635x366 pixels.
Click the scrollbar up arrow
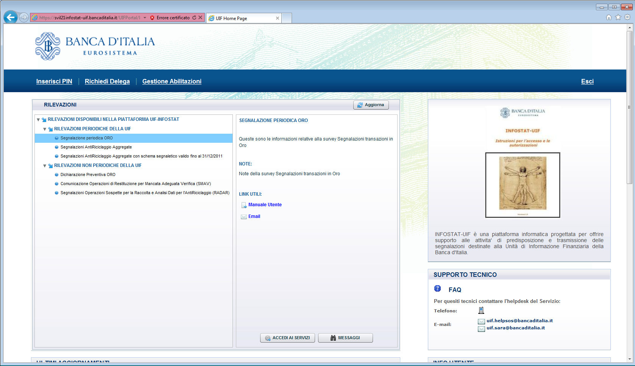click(x=630, y=28)
